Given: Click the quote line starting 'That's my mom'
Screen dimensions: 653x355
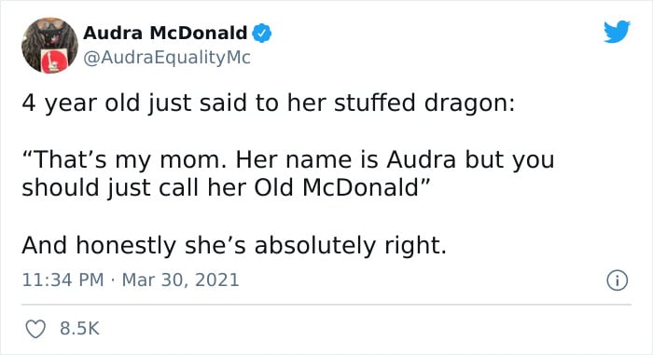Looking at the screenshot, I should coord(288,160).
